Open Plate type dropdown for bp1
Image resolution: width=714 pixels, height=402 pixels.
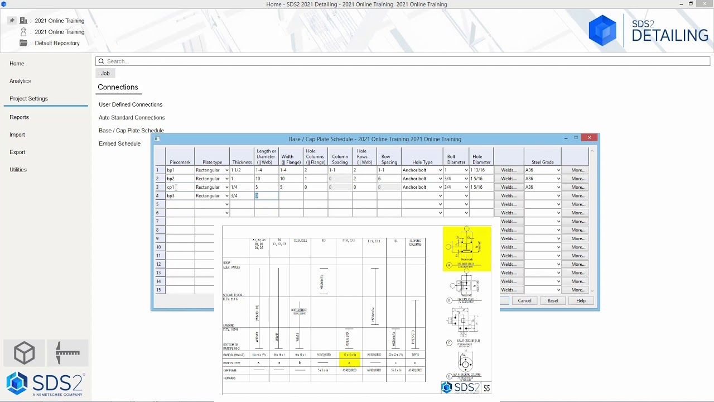(x=226, y=170)
